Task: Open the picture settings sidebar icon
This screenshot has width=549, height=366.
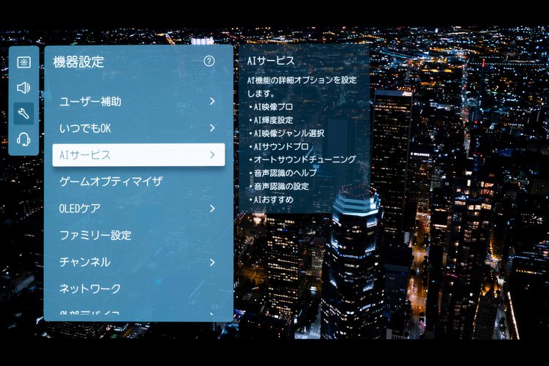Action: [23, 62]
